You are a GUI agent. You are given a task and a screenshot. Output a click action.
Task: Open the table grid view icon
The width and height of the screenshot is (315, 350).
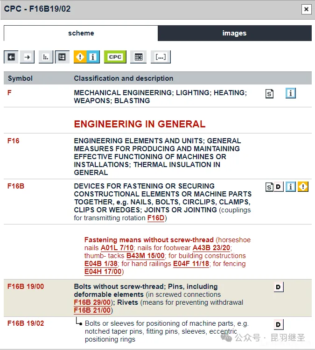(x=138, y=57)
